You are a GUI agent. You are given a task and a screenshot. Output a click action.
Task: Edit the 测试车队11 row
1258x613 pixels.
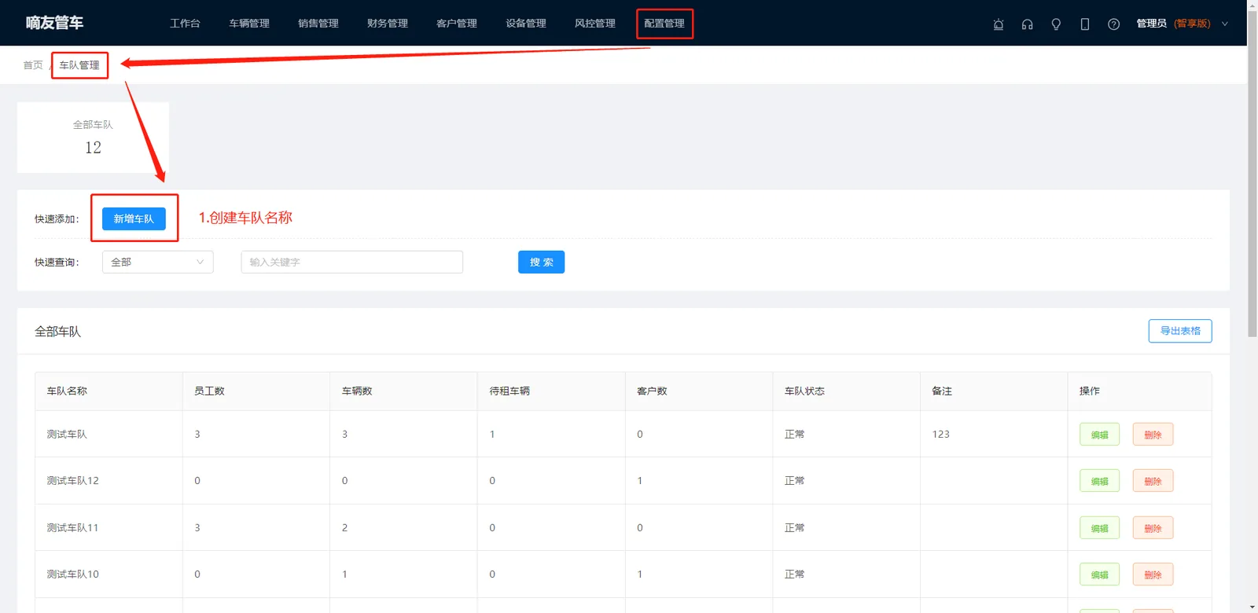(1099, 528)
